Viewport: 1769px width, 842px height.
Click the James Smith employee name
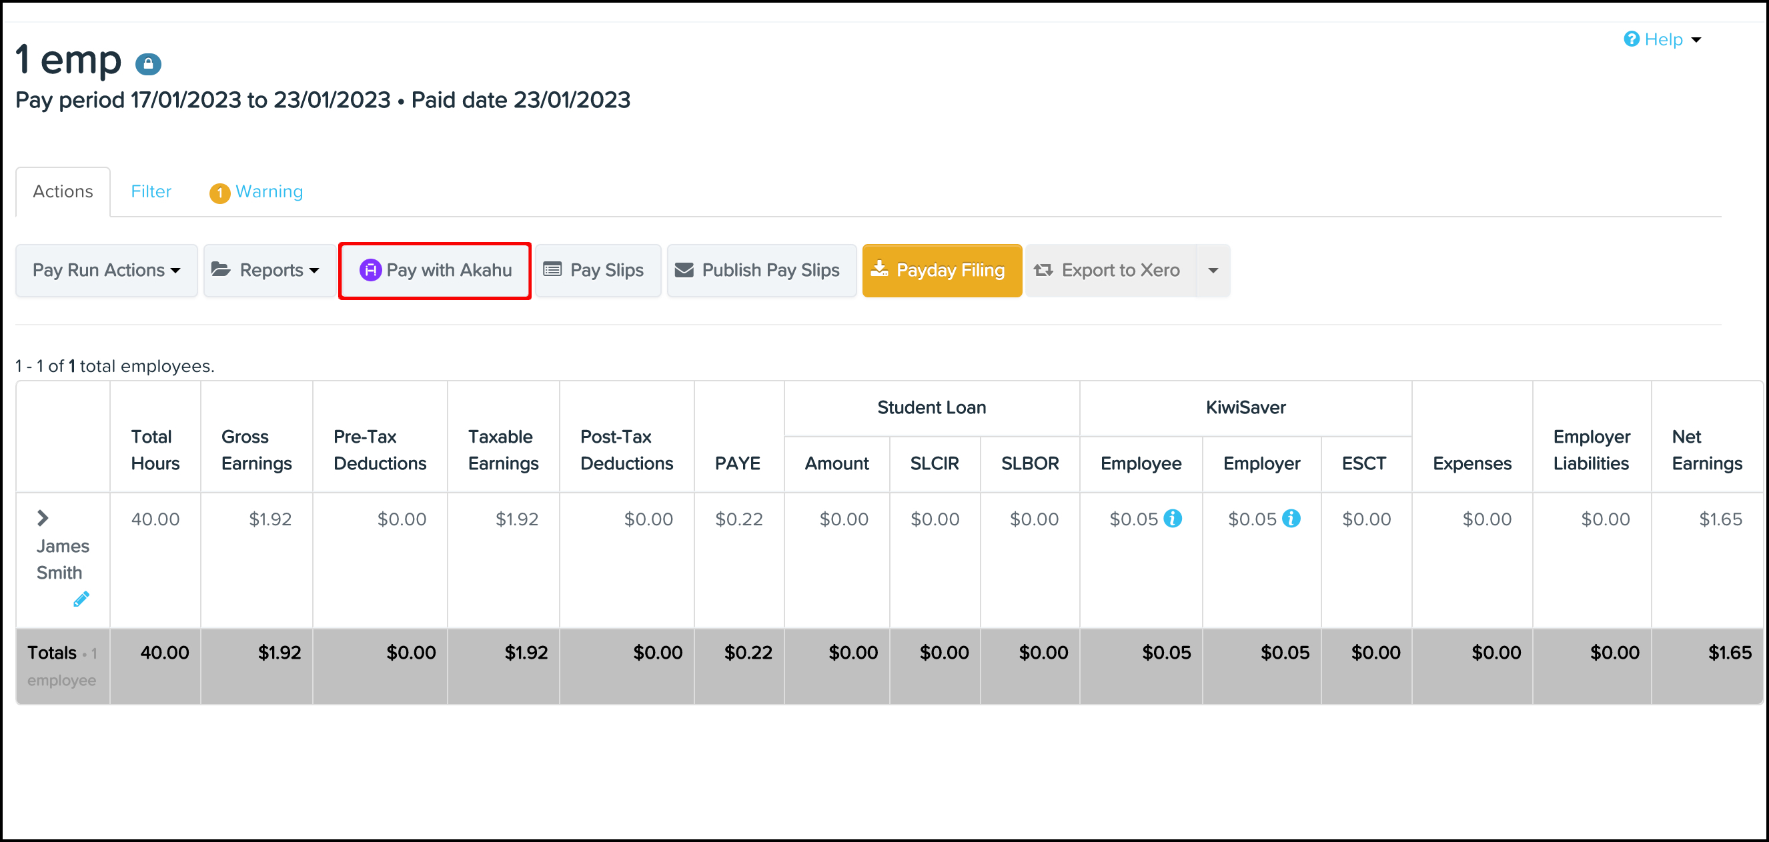63,559
